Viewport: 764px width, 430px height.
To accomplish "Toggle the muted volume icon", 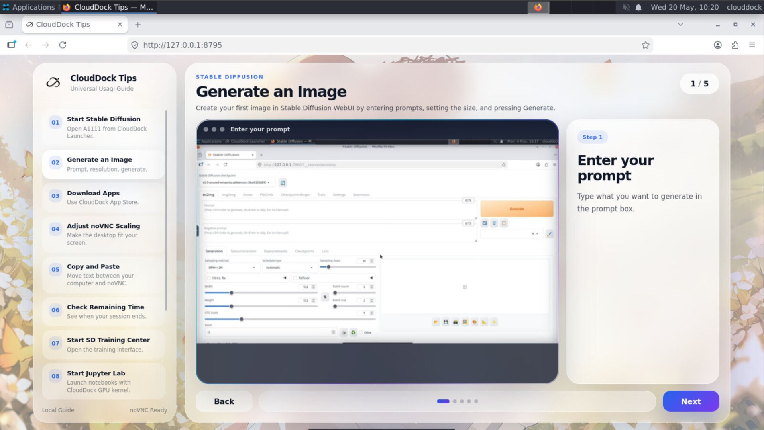I will (626, 7).
